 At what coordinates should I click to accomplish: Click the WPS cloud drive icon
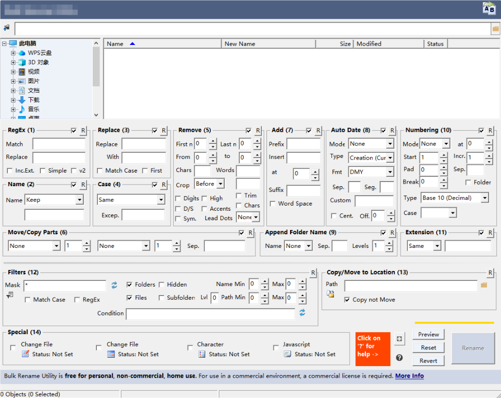pos(22,53)
